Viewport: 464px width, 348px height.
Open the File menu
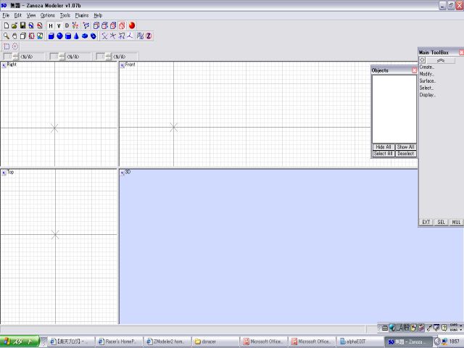(6, 15)
